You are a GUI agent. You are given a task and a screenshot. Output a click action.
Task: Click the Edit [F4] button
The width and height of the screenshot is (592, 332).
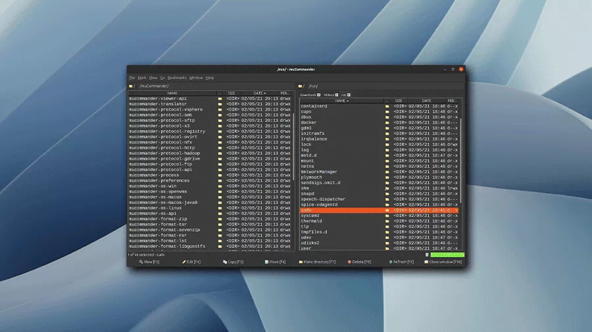click(x=191, y=262)
